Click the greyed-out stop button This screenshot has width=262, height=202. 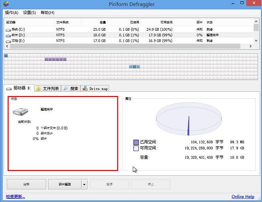coord(151,184)
